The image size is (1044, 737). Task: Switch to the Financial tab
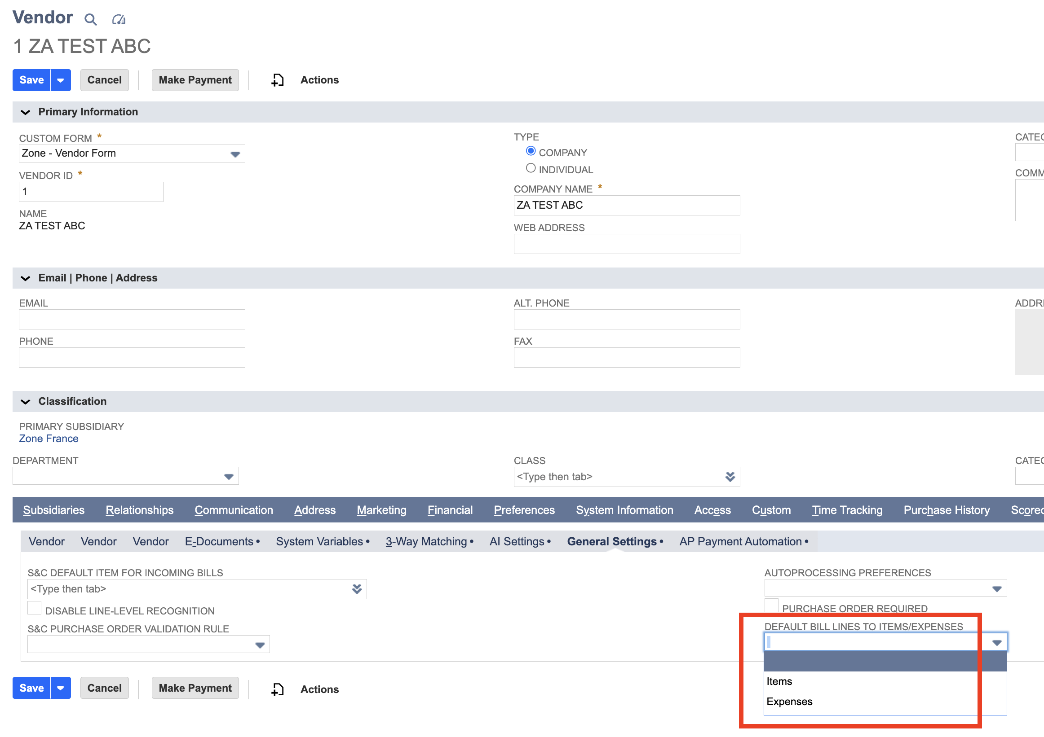(x=450, y=510)
